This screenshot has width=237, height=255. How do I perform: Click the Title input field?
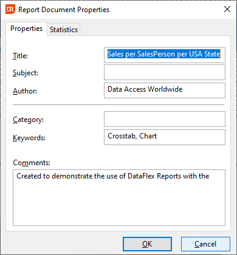tap(165, 55)
